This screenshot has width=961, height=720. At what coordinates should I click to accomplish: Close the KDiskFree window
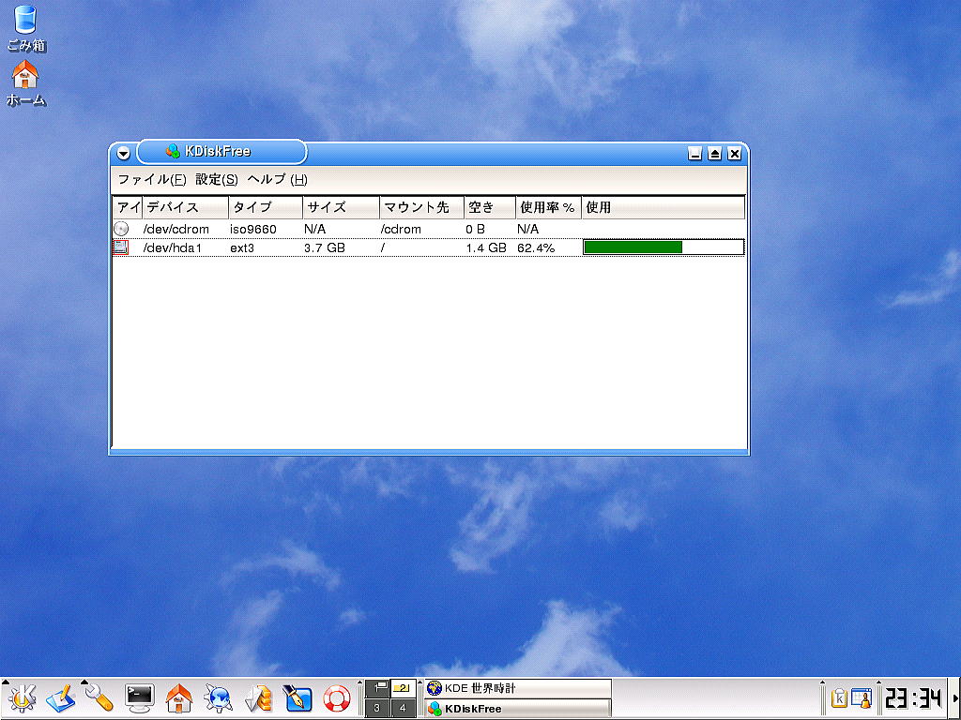point(734,153)
